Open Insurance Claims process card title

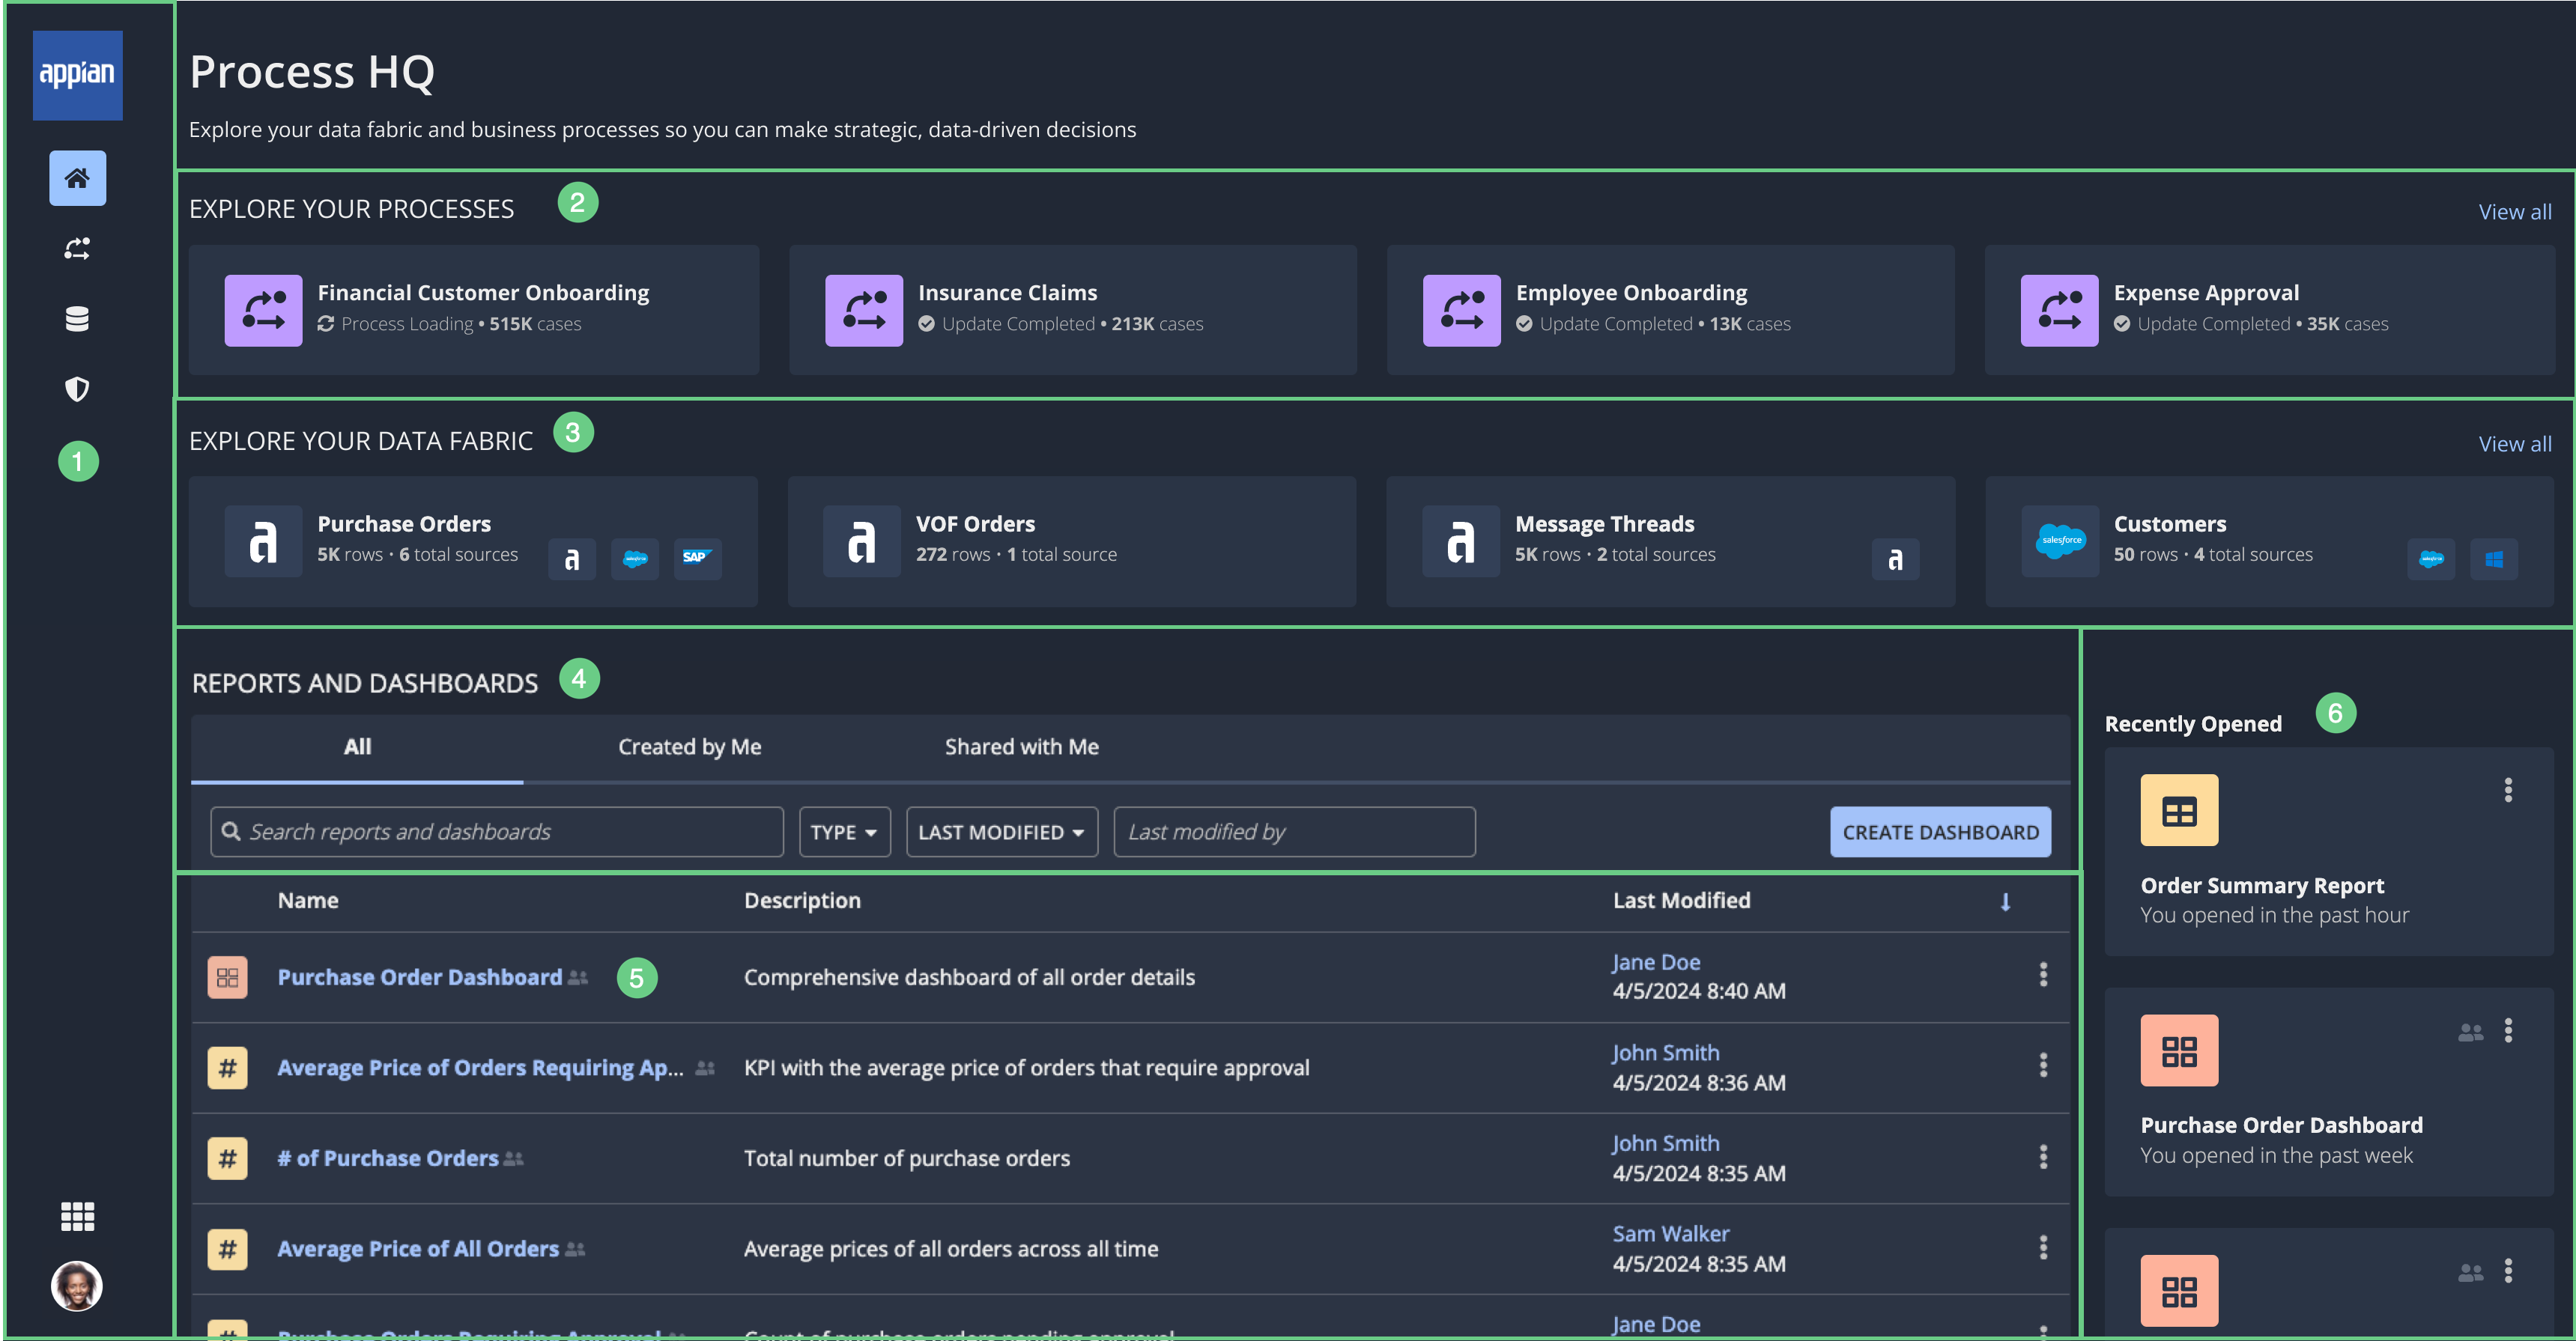[1007, 293]
